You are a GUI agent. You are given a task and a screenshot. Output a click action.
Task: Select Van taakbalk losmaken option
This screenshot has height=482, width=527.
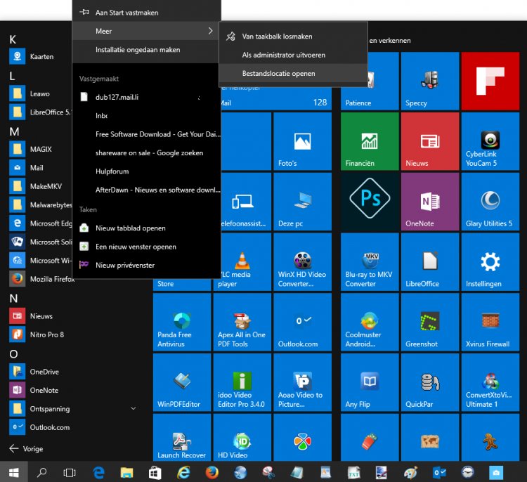(277, 36)
